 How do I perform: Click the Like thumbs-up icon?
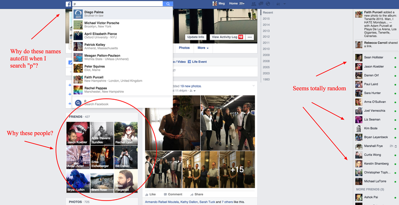(147, 195)
